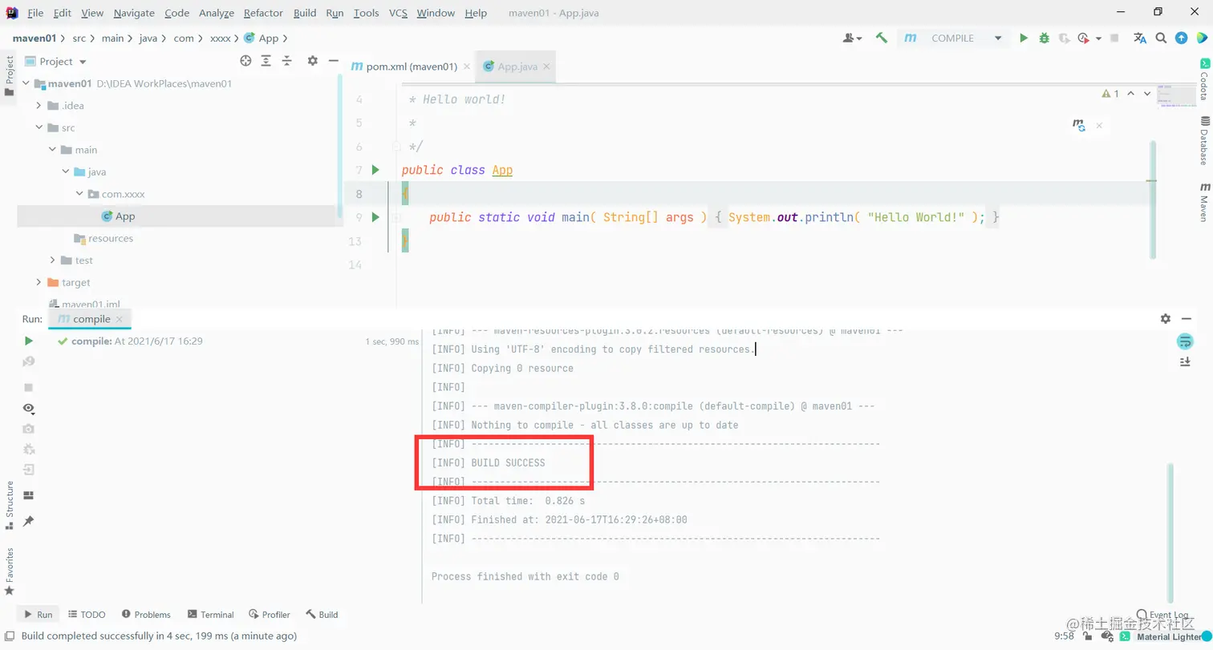Click the run gutter icon beside main method

(375, 217)
